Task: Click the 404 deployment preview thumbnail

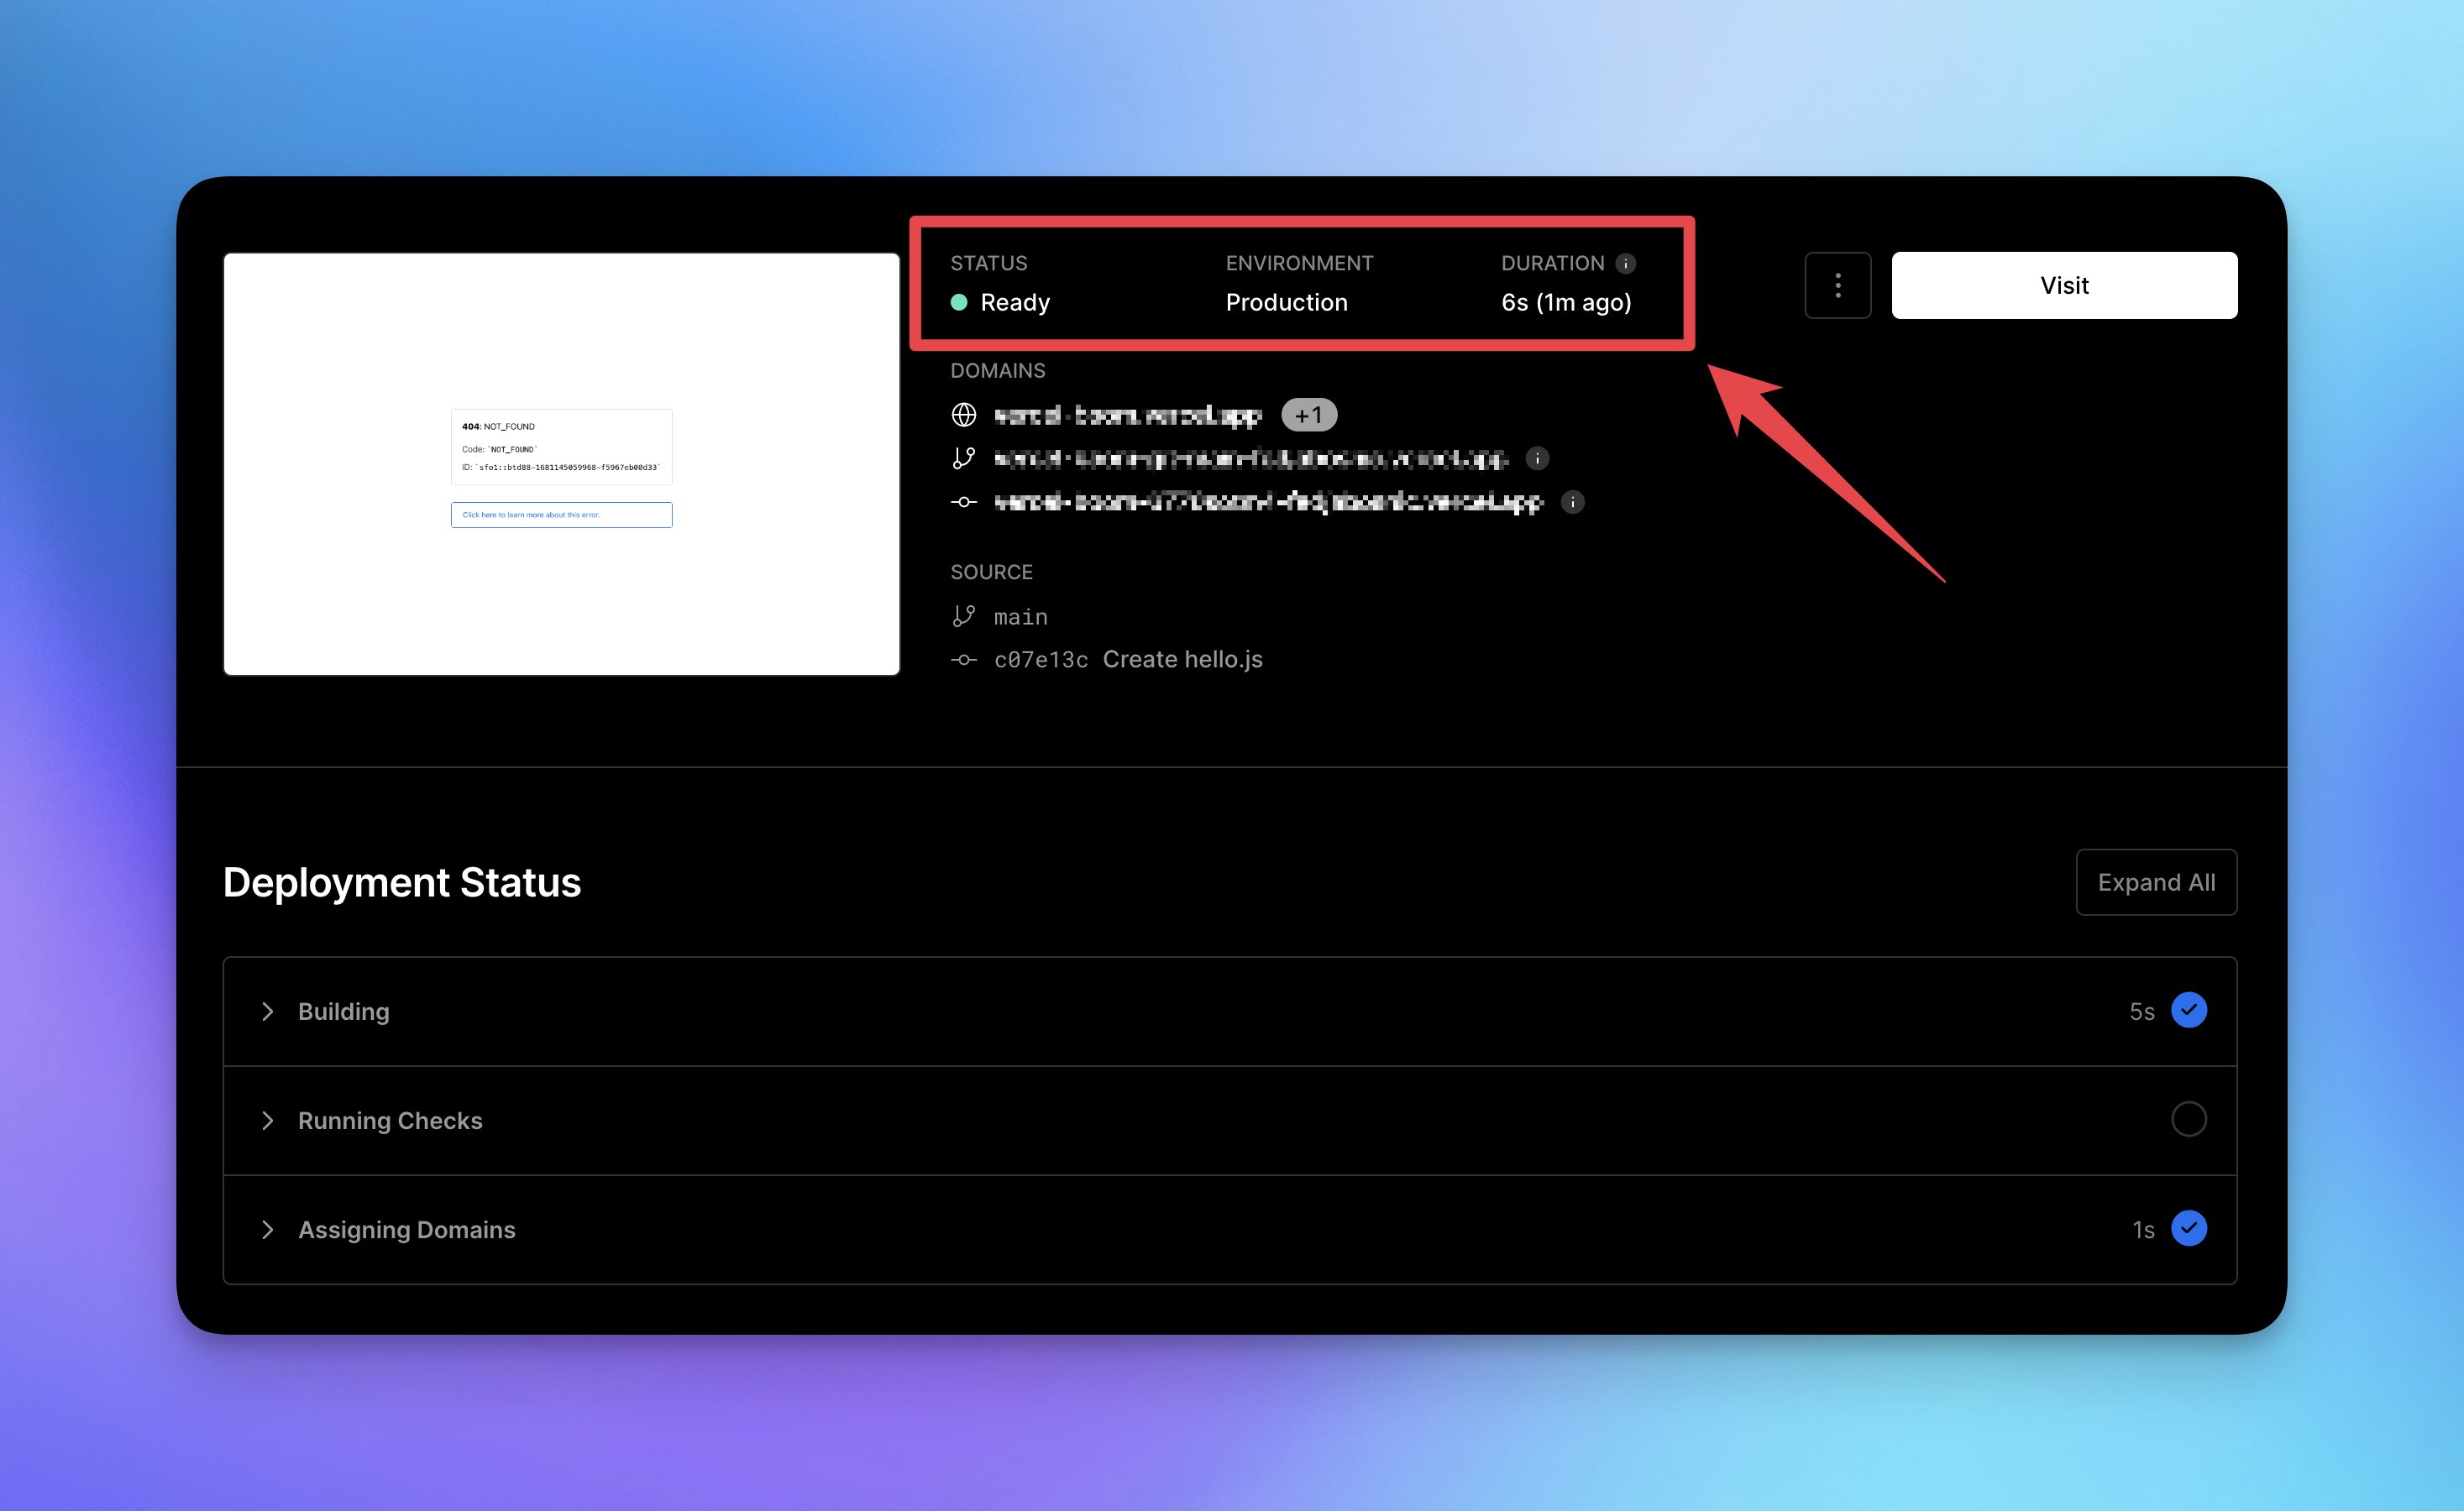Action: tap(561, 465)
